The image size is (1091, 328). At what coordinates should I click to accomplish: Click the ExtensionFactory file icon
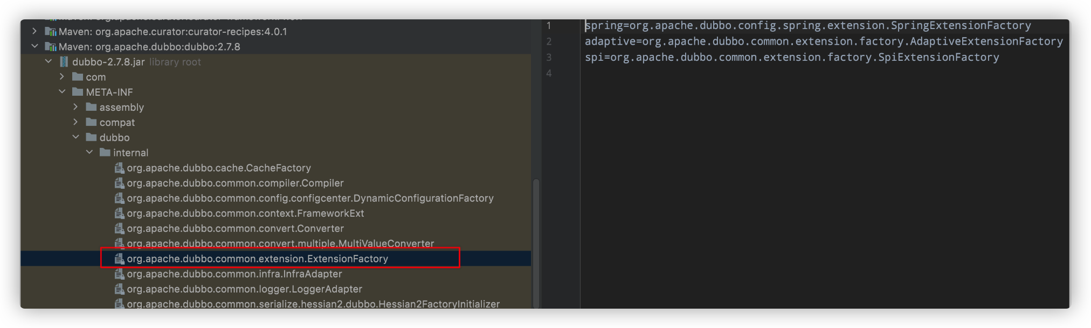tap(119, 259)
